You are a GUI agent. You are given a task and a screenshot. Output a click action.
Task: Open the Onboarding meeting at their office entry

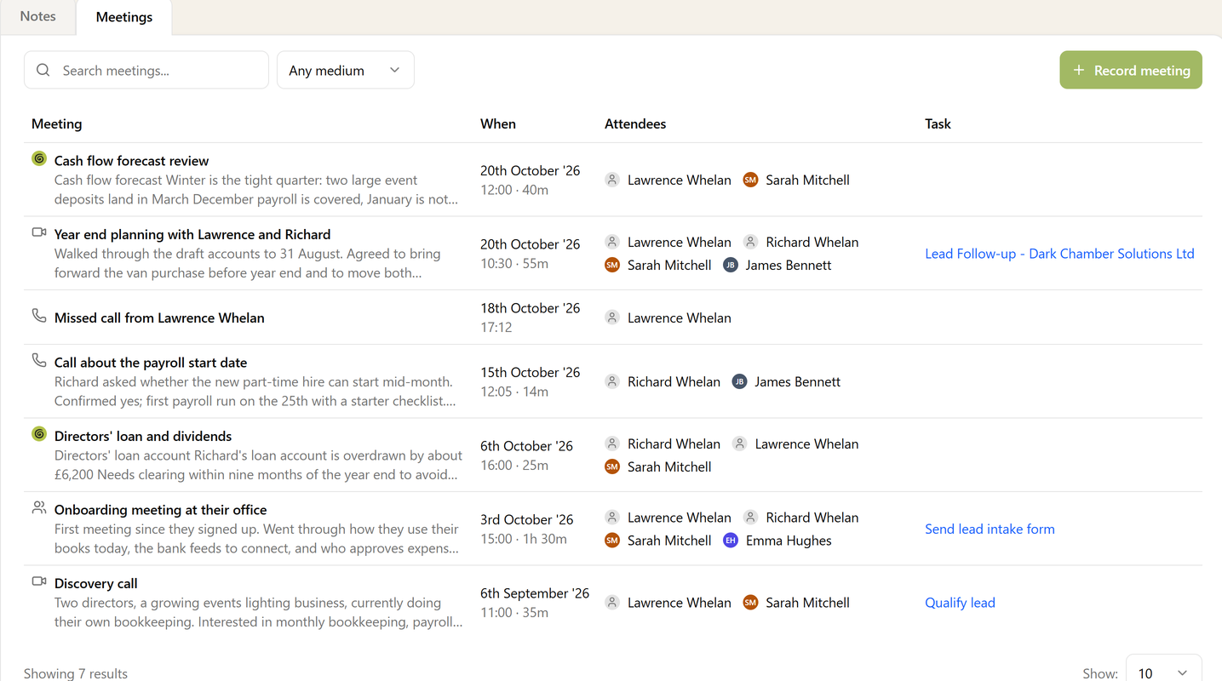(x=161, y=510)
